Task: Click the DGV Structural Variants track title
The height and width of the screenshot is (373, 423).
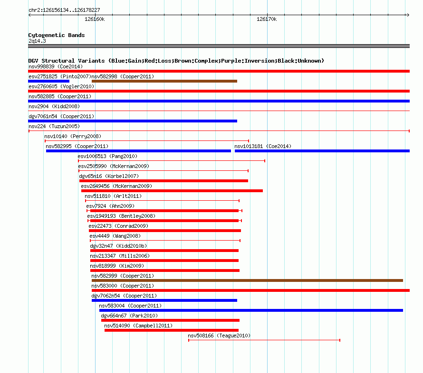Action: pos(176,61)
